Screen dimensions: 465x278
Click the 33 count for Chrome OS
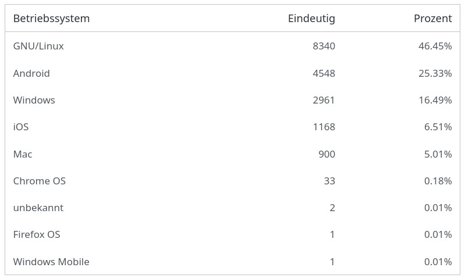point(329,181)
